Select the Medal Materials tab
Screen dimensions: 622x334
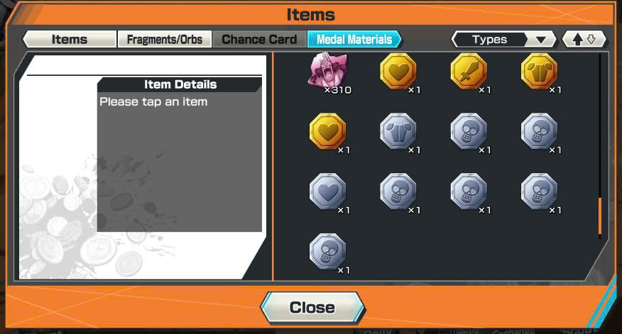click(354, 39)
